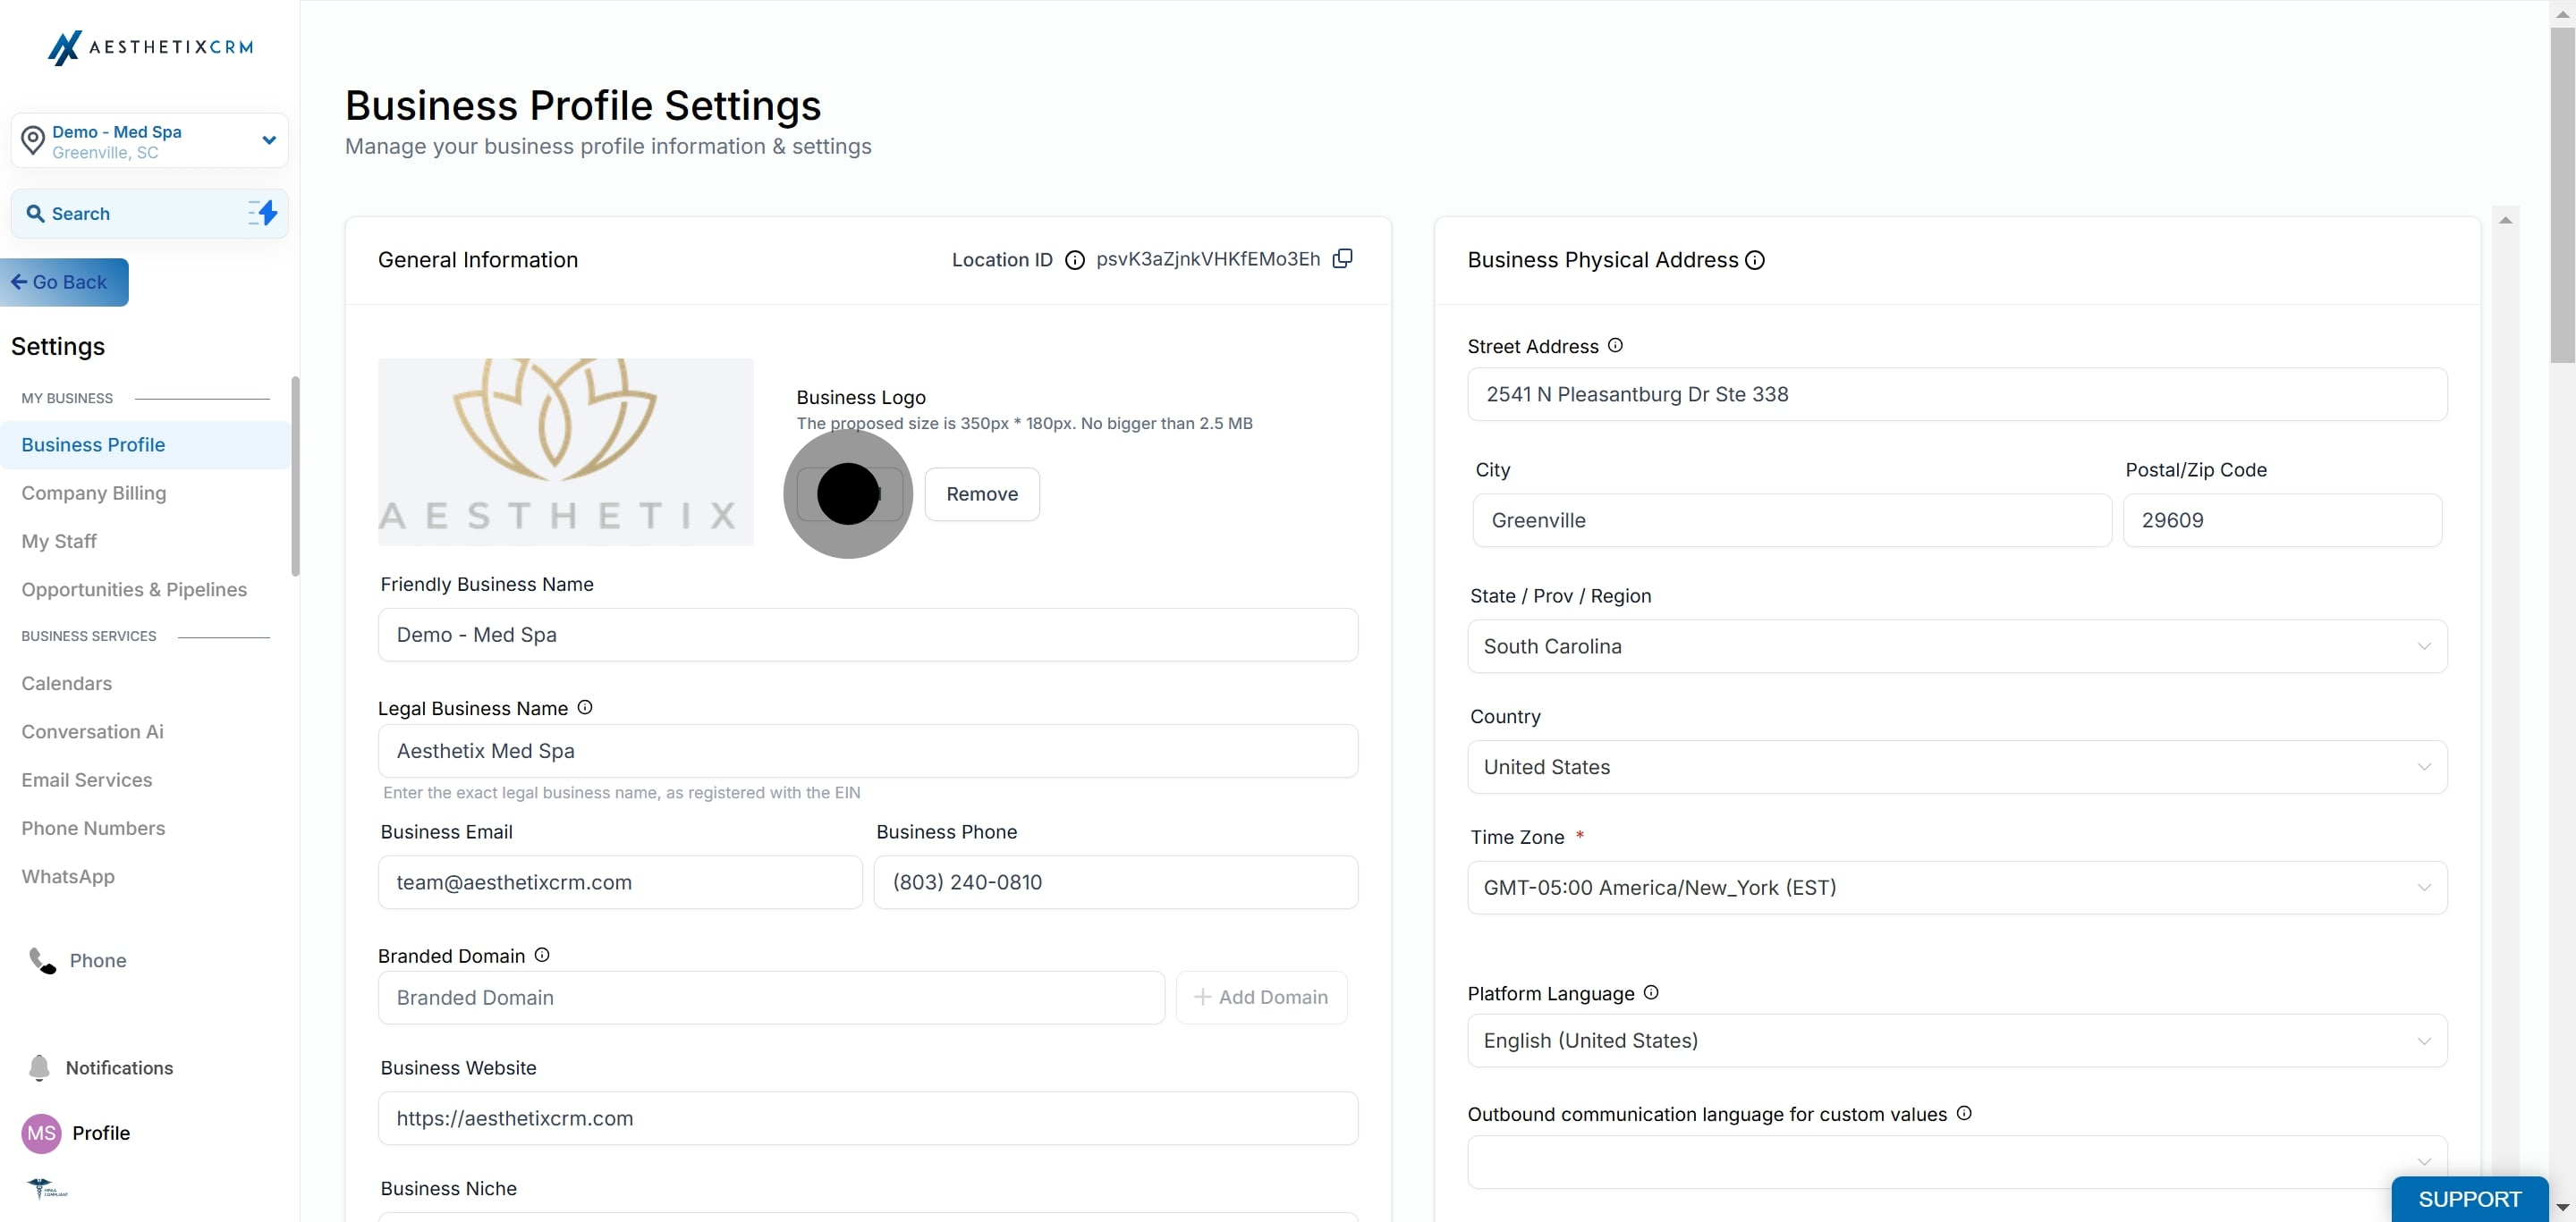Click the Business Physical Address info icon
This screenshot has height=1222, width=2576.
tap(1755, 261)
